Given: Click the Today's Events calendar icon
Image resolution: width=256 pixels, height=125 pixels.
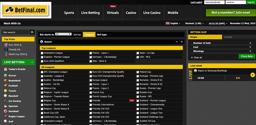Looking at the screenshot, I should pos(6,69).
